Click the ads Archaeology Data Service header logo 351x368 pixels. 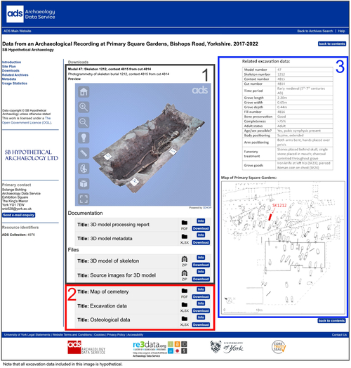[31, 14]
